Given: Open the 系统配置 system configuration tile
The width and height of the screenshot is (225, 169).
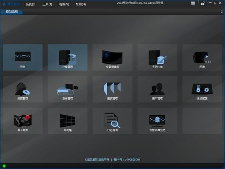Looking at the screenshot, I should click(x=202, y=89).
